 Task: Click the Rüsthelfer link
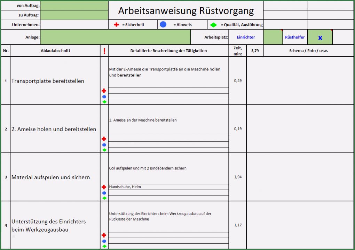295,37
